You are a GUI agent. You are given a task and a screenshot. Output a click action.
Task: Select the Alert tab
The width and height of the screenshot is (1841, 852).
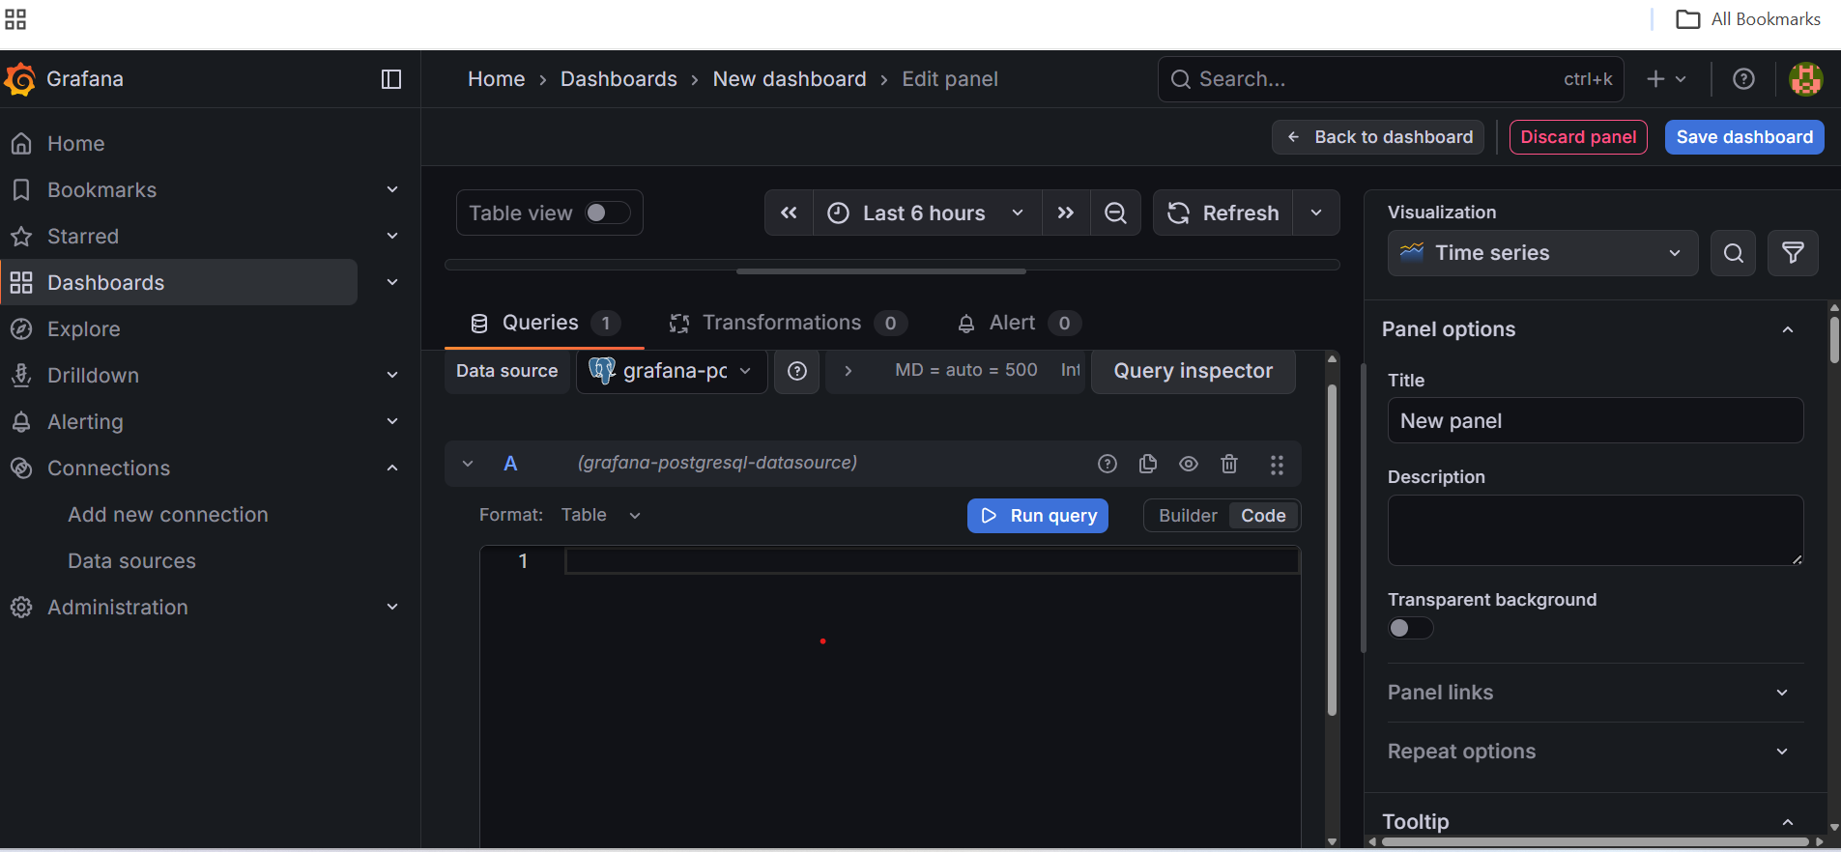(x=1018, y=324)
